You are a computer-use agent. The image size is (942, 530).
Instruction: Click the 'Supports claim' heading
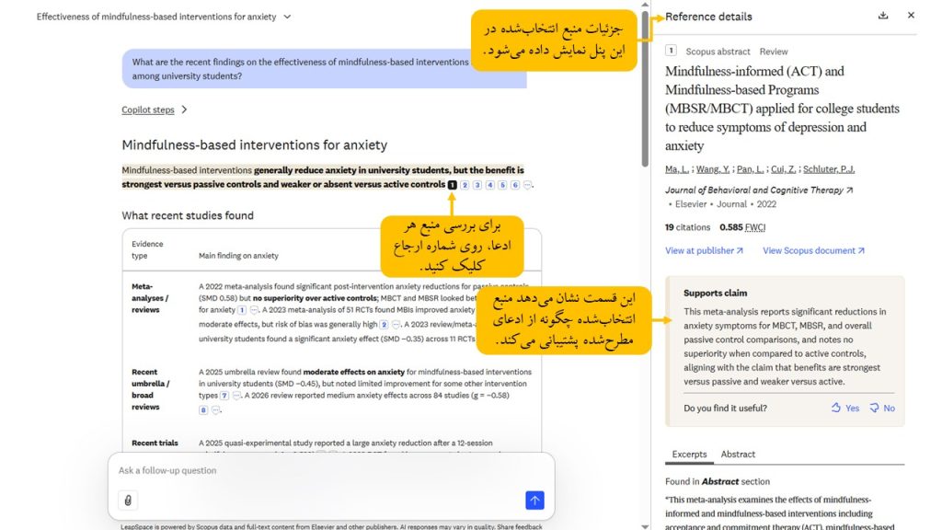pyautogui.click(x=715, y=294)
